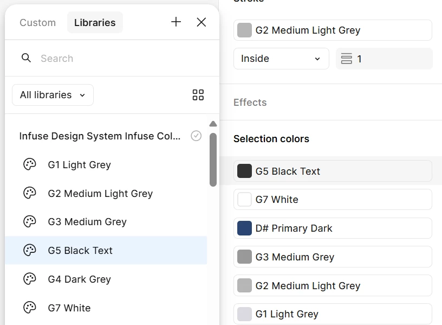Click the search magnifier icon
Image resolution: width=442 pixels, height=325 pixels.
tap(26, 58)
